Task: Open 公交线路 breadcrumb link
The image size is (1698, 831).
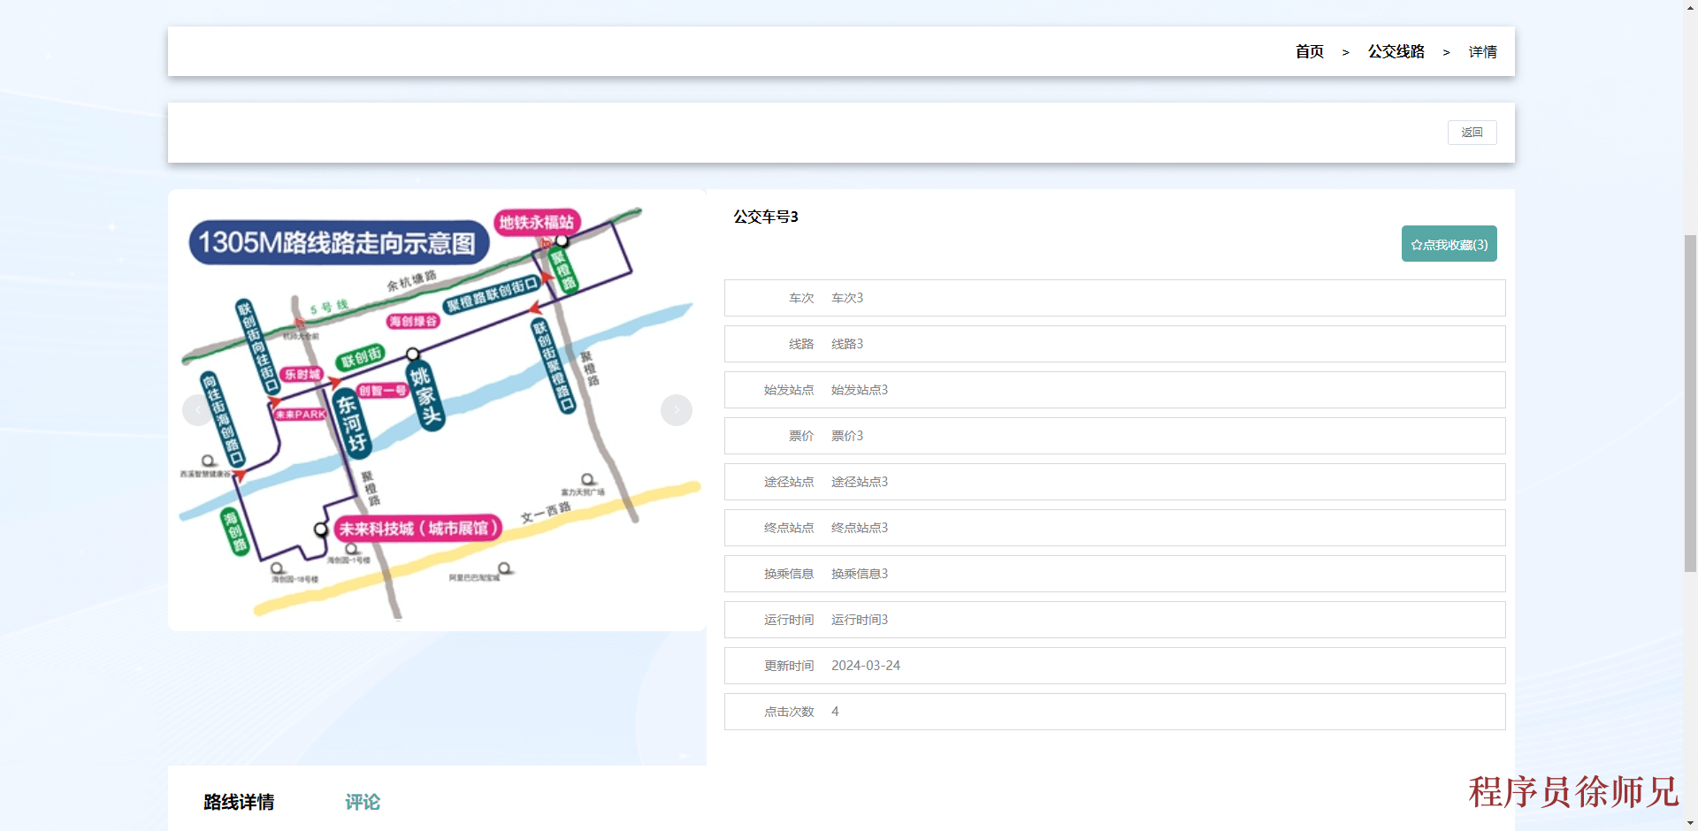Action: click(x=1396, y=52)
